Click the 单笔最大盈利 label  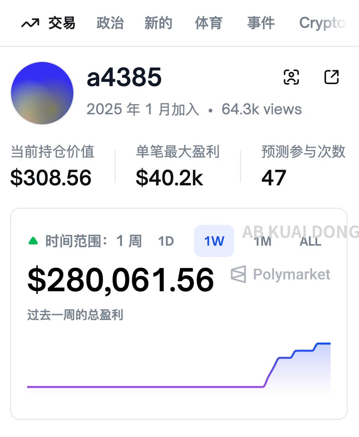pyautogui.click(x=178, y=152)
